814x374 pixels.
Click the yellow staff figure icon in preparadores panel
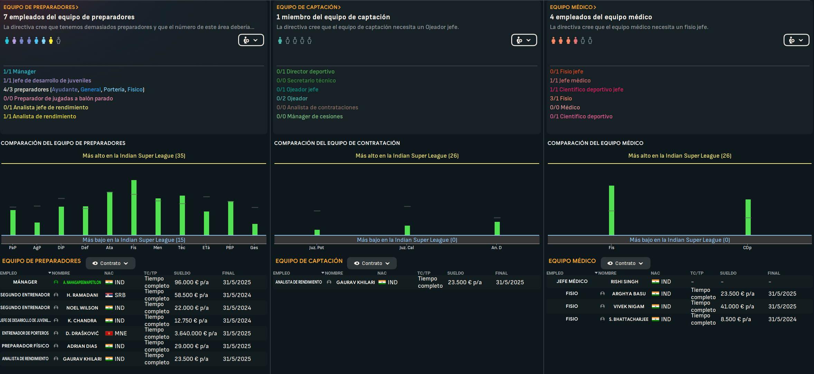51,41
